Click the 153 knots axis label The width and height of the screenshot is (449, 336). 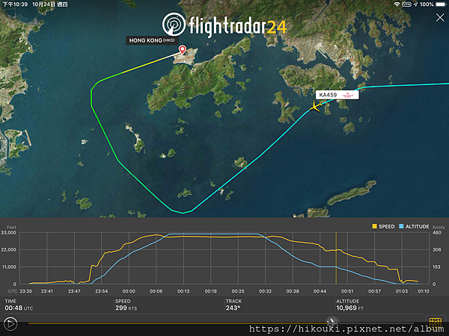437,267
